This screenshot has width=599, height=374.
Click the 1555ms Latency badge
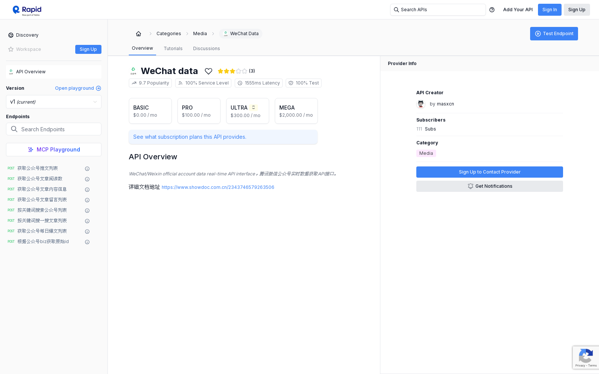coord(259,83)
